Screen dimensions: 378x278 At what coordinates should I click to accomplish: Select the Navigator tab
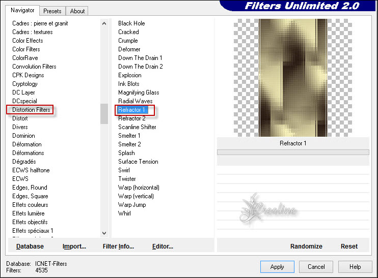click(23, 10)
